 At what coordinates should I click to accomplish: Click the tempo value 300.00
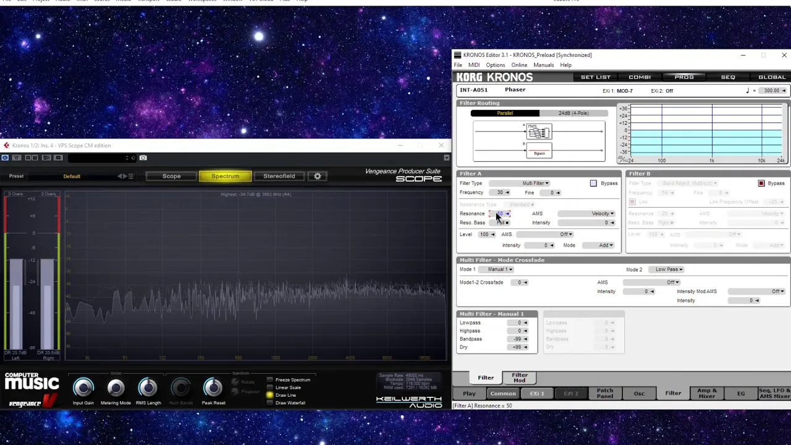click(771, 91)
